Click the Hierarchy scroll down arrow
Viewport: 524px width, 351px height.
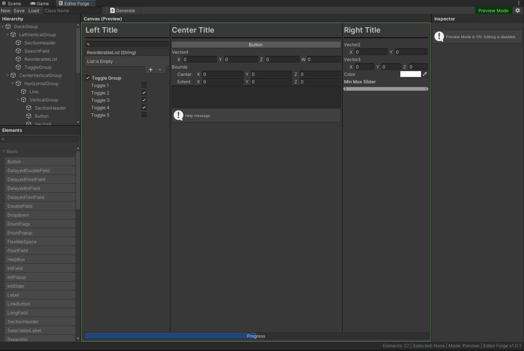pyautogui.click(x=78, y=122)
